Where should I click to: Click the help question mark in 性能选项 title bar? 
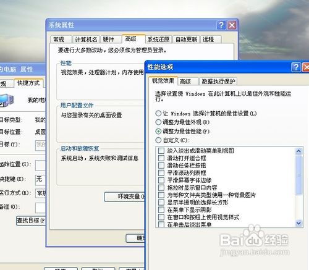pos(296,67)
